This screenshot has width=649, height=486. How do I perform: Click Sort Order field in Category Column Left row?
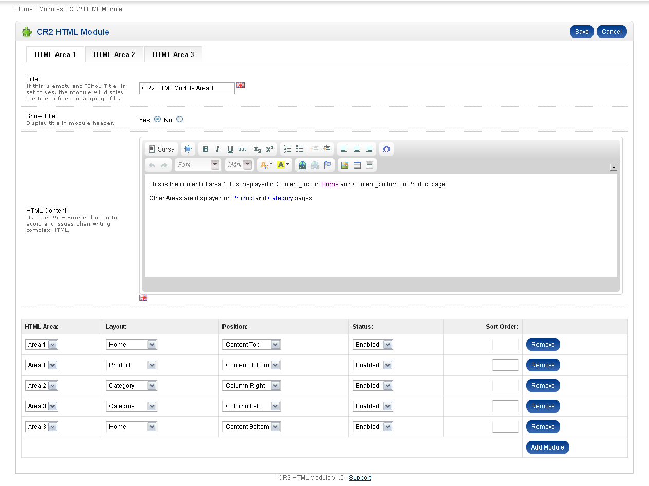(506, 406)
